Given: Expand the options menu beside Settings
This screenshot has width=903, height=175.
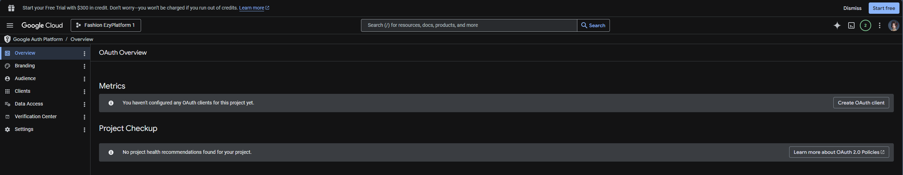Looking at the screenshot, I should pos(84,130).
